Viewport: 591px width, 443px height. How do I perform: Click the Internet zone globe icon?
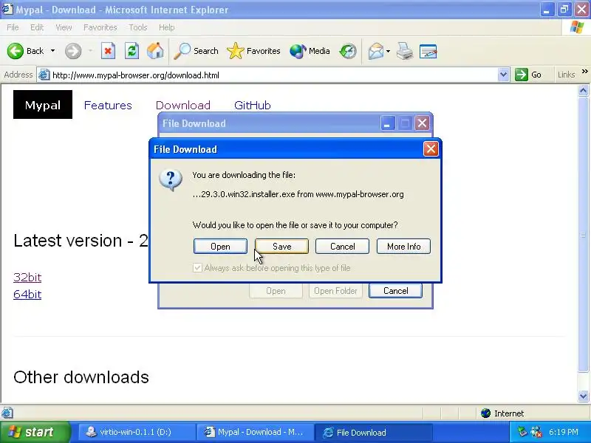[x=485, y=413]
